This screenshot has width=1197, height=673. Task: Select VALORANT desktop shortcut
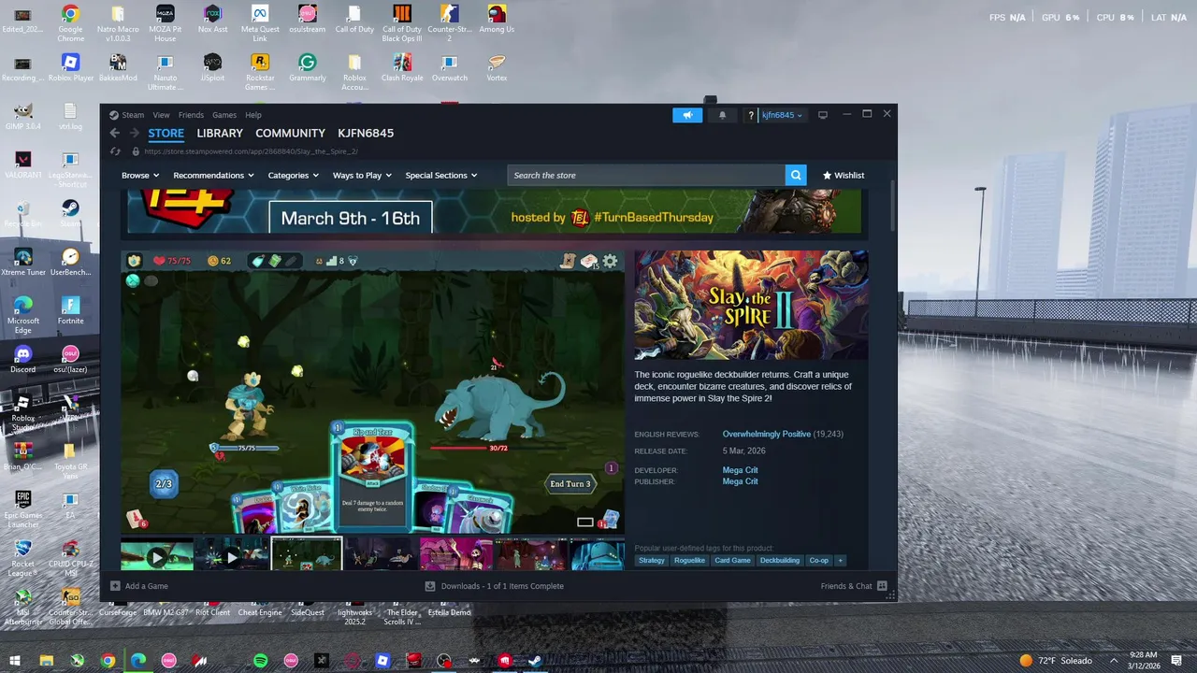pos(22,165)
